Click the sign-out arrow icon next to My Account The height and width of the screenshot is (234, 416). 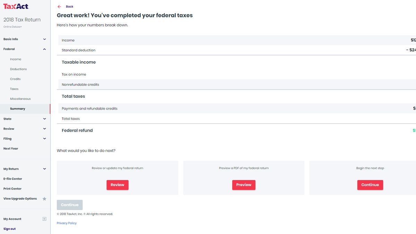coord(44,219)
